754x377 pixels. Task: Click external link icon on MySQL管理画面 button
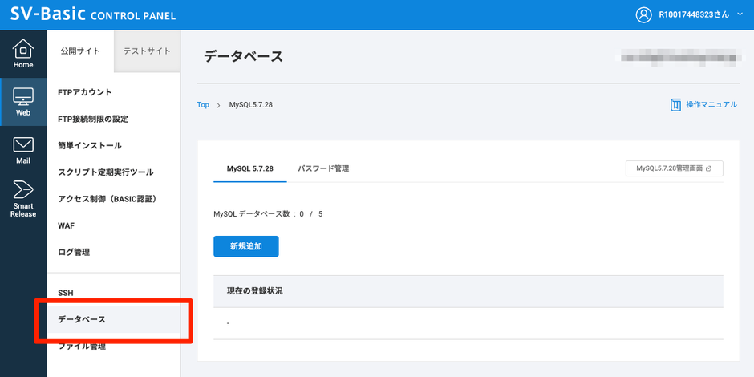point(708,168)
